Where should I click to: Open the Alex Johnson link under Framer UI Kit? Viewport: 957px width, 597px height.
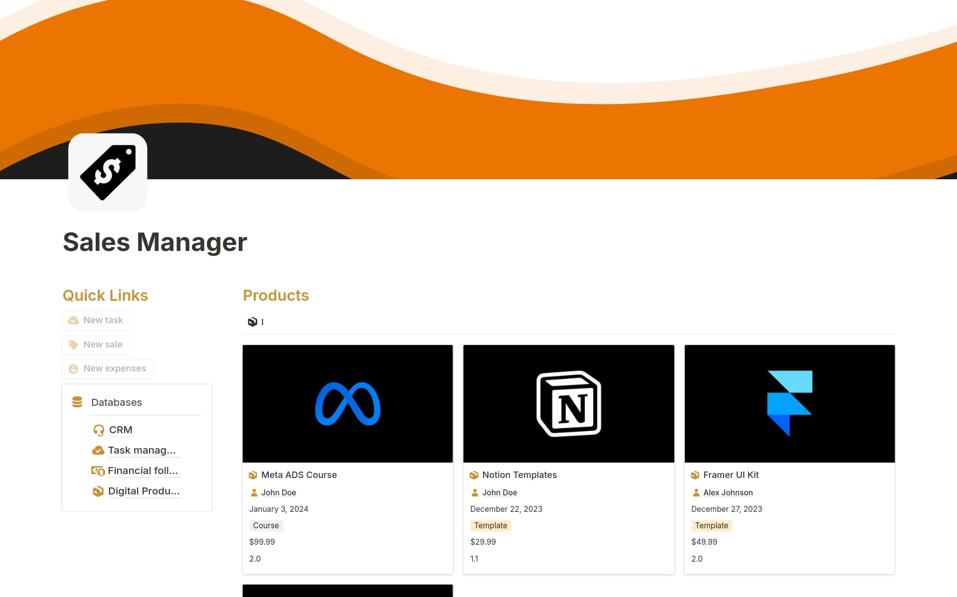728,492
